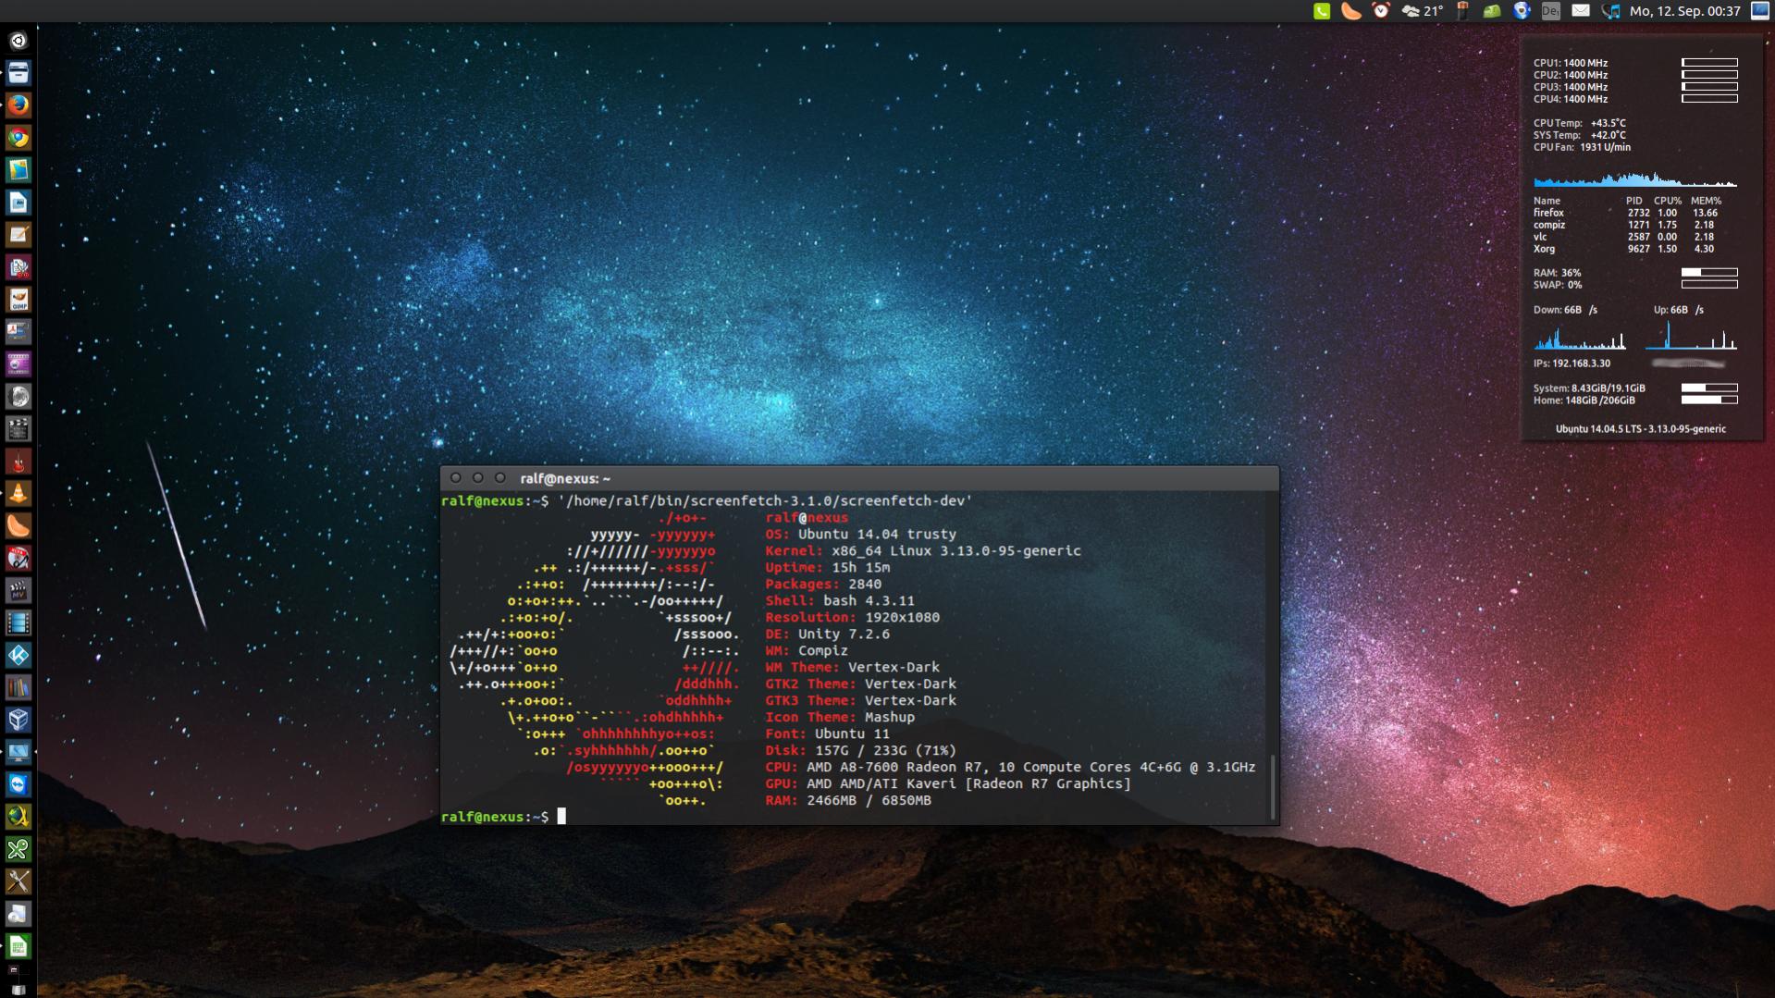
Task: Open the monitor remote desktop launcher icon
Action: click(x=18, y=753)
